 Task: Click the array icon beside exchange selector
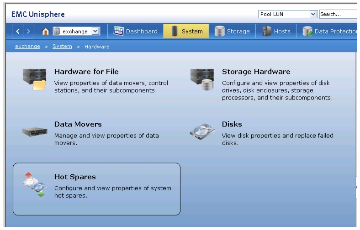click(x=57, y=31)
